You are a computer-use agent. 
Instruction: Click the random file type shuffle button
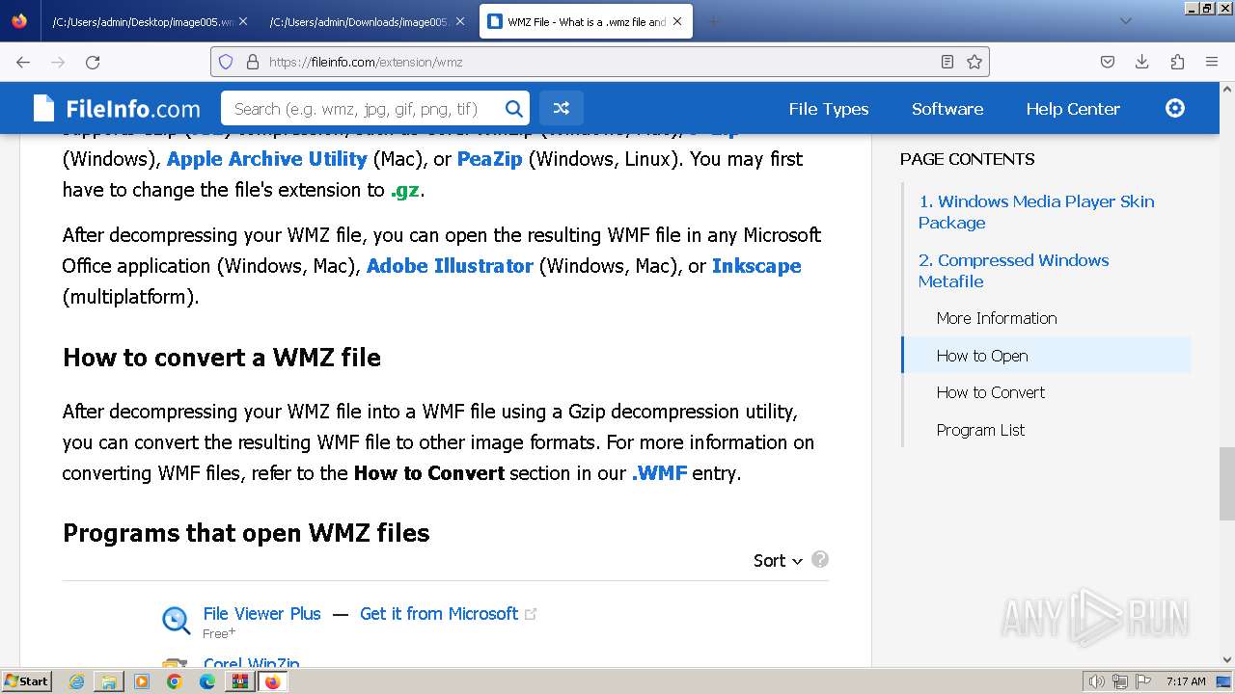(562, 108)
